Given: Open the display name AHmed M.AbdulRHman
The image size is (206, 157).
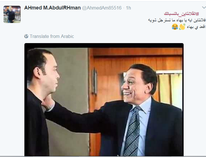Looking at the screenshot, I should (x=52, y=8).
